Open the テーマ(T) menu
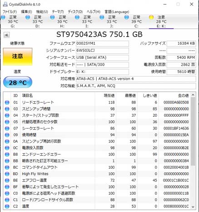Image resolution: width=199 pixels, height=212 pixels. coord(58,12)
